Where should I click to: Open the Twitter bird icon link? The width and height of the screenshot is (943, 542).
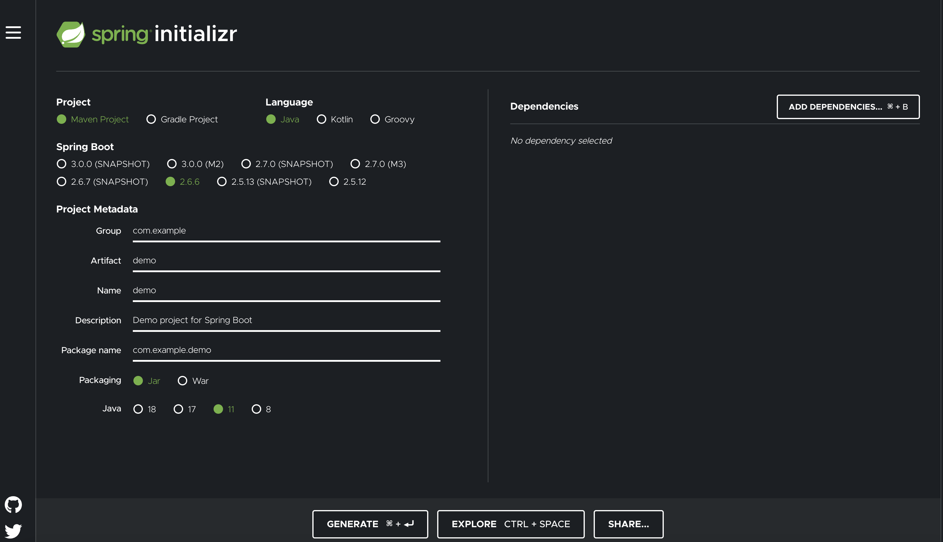[13, 530]
